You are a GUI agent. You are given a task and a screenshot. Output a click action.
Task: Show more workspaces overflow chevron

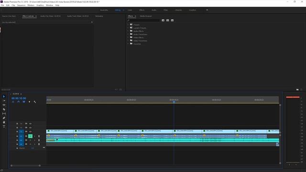[207, 10]
